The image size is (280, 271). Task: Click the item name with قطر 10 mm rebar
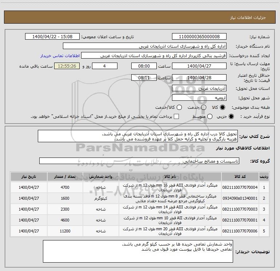170,220
